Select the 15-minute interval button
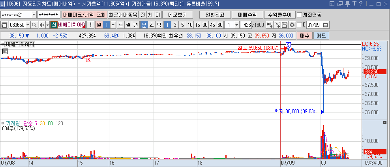Image resolution: width=390 pixels, height=167 pixels. coord(197,25)
